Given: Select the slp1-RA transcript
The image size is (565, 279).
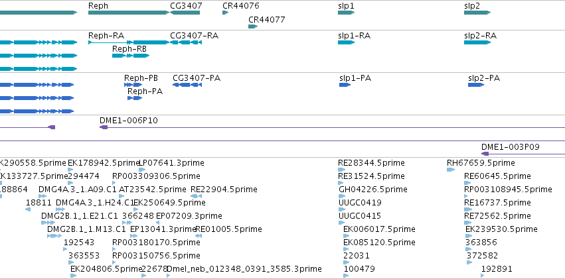Looking at the screenshot, I should [347, 42].
